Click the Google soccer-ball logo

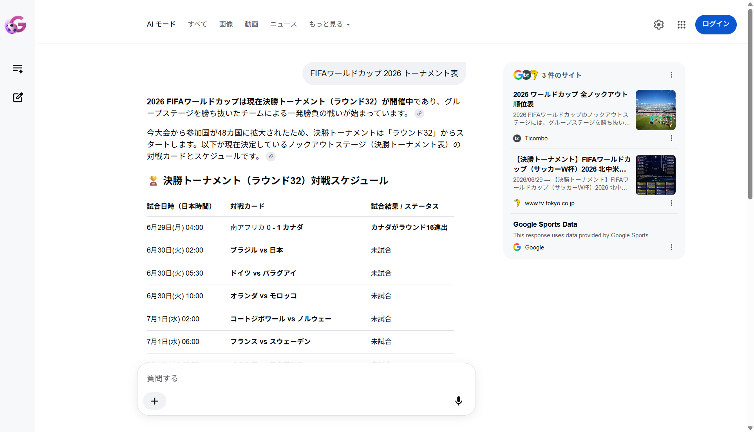pyautogui.click(x=16, y=25)
